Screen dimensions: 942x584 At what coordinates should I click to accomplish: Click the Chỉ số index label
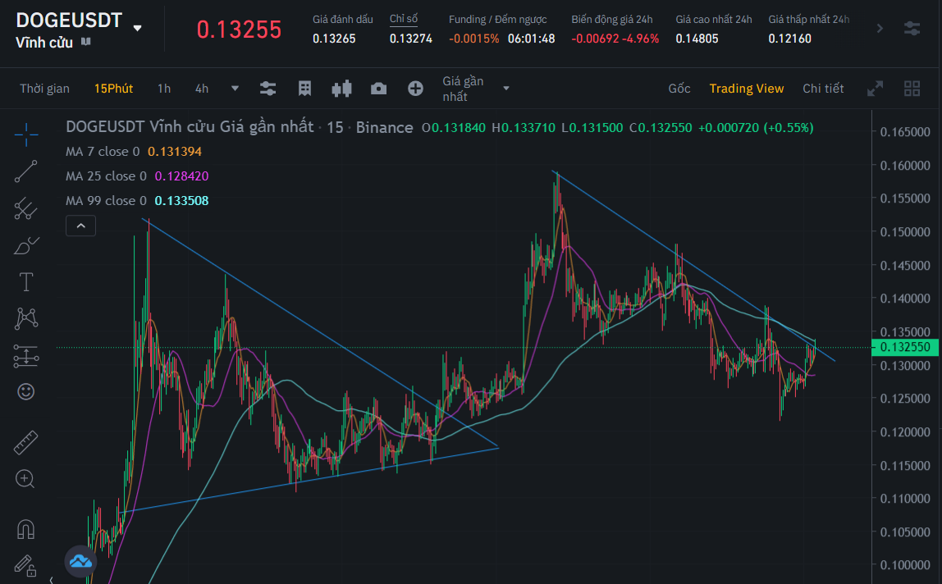coord(404,19)
